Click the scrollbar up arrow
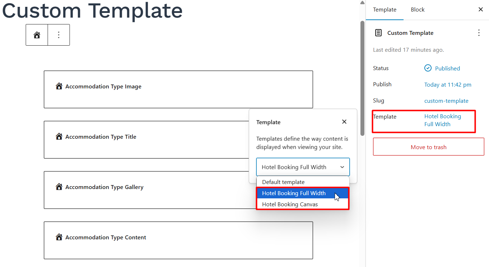Viewport: 489px width, 267px height. click(x=362, y=3)
